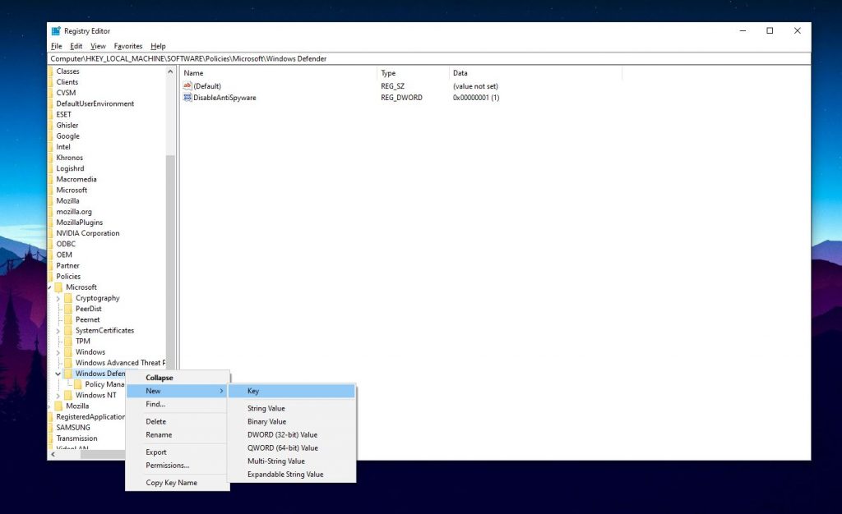
Task: Choose Rename in the context menu
Action: (178, 434)
